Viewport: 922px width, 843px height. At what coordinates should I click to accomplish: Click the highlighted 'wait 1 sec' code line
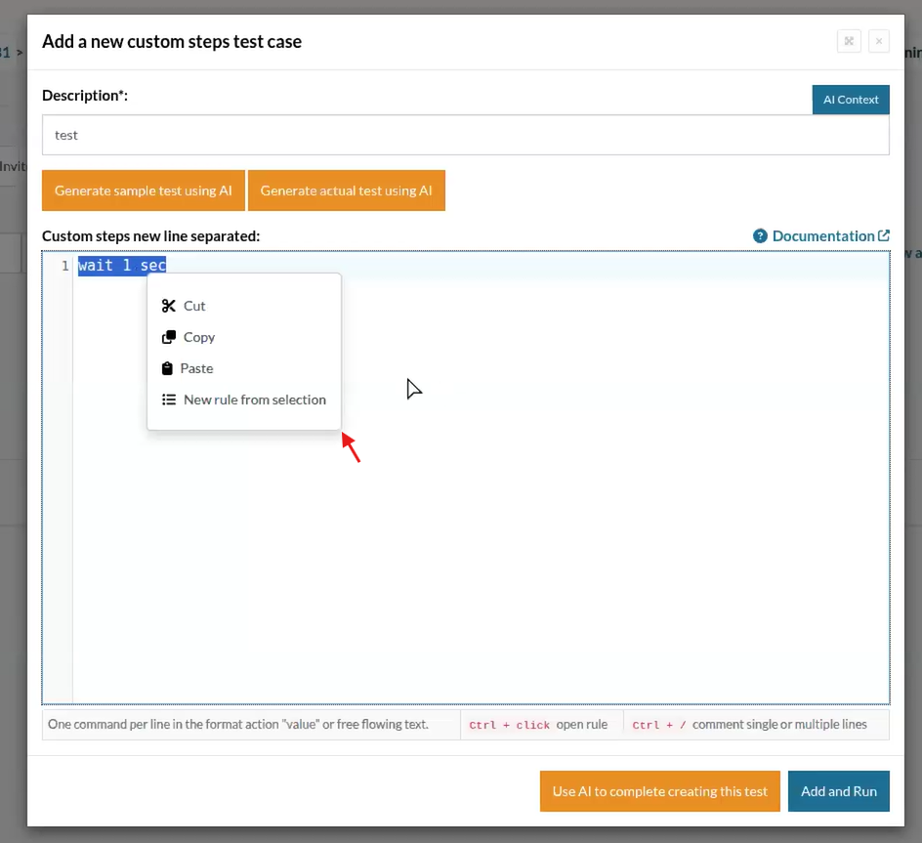pos(122,266)
